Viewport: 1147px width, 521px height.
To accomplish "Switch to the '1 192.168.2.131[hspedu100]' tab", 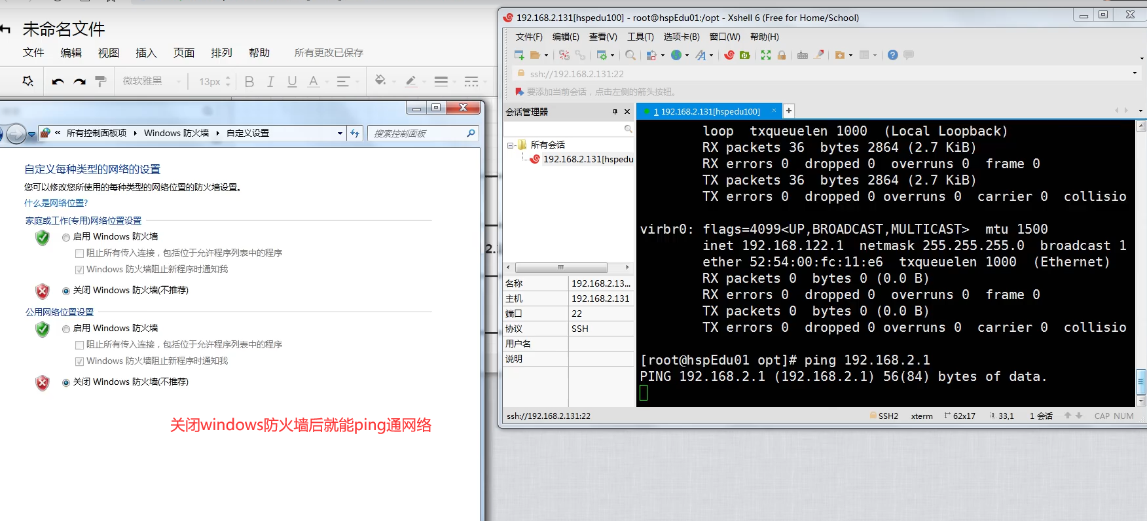I will tap(709, 111).
